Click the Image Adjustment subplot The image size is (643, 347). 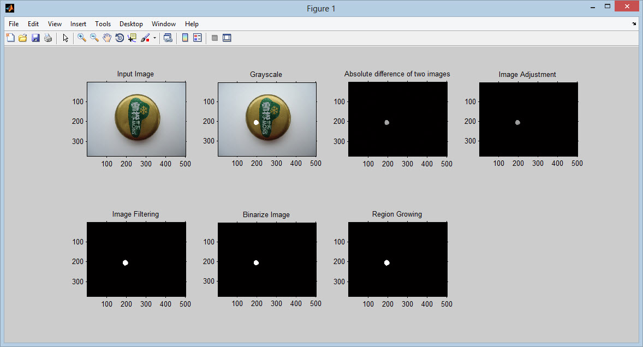[x=528, y=119]
